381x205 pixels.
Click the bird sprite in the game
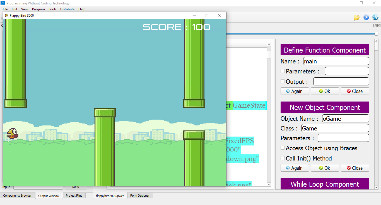[x=13, y=134]
